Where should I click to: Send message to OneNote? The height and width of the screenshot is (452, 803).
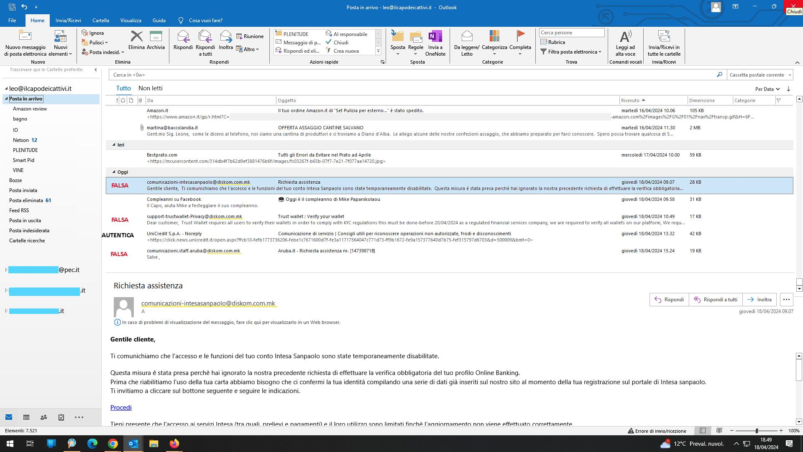coord(435,43)
